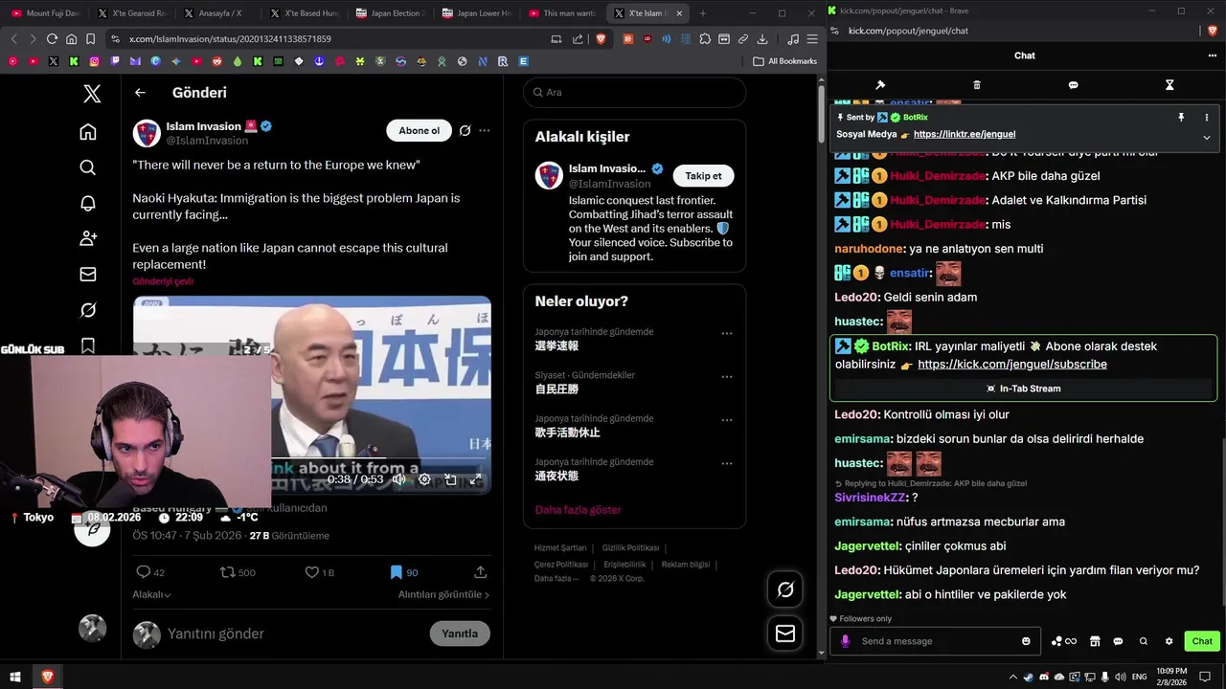Open floating Grok button at bottom right

pyautogui.click(x=785, y=589)
